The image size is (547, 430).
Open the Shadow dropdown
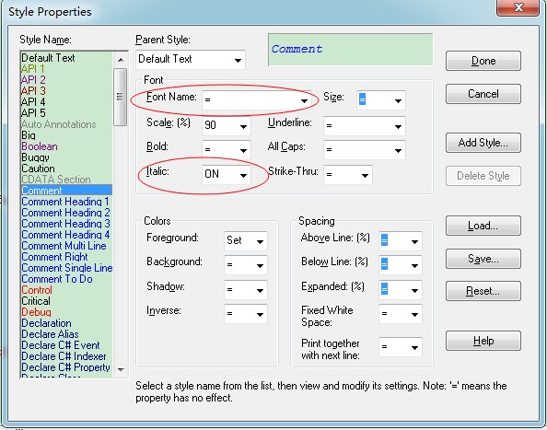(246, 290)
